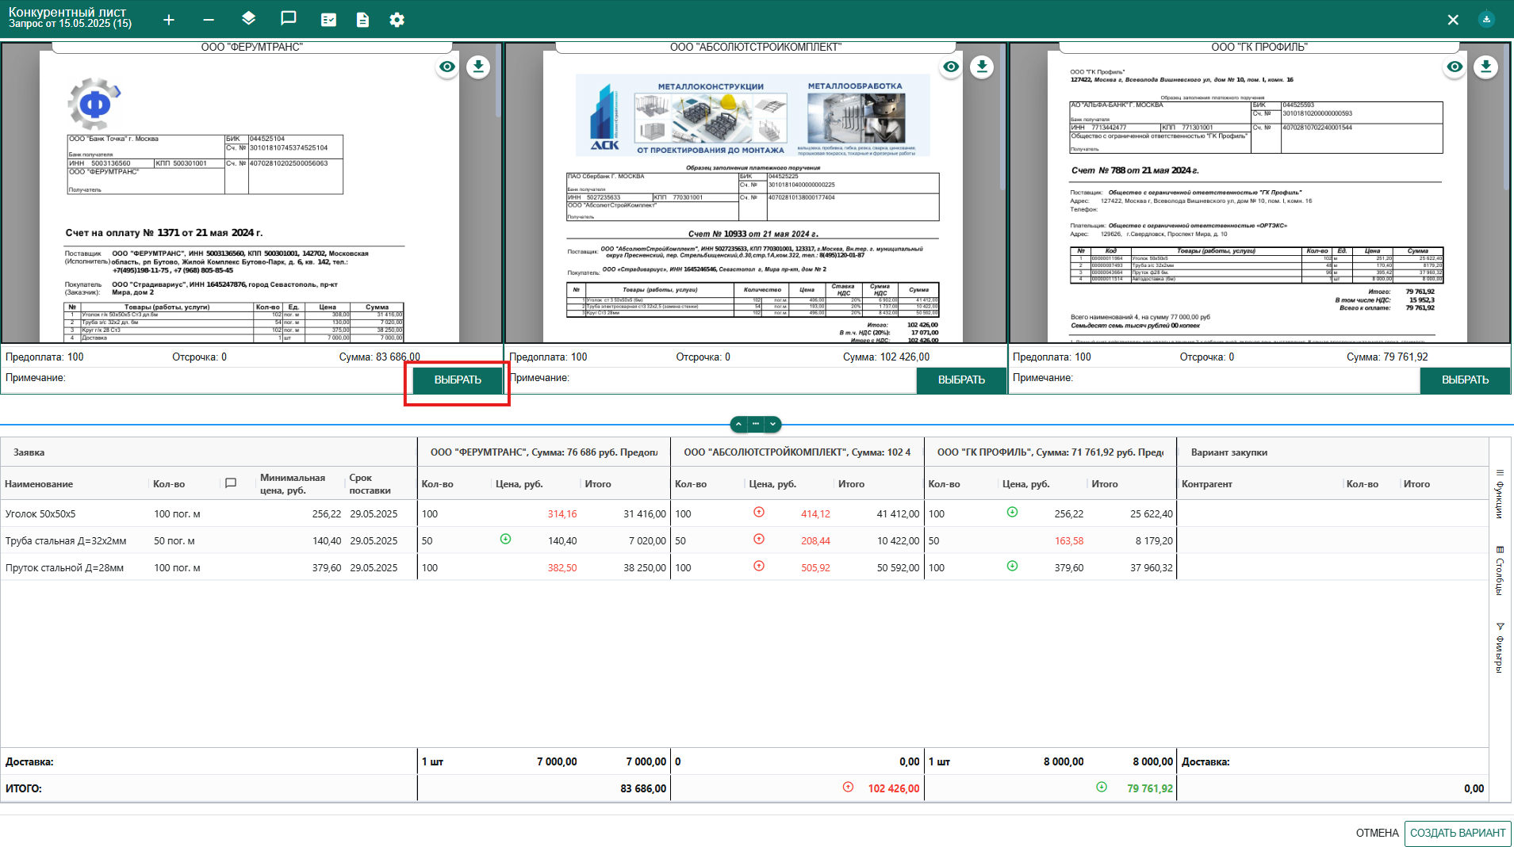
Task: Click the splitter's middle dots handle
Action: [x=756, y=424]
